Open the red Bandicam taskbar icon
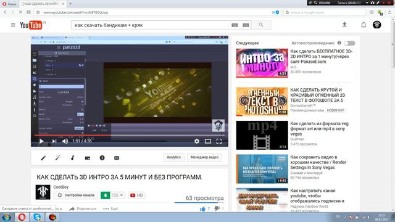The width and height of the screenshot is (395, 222). click(52, 217)
